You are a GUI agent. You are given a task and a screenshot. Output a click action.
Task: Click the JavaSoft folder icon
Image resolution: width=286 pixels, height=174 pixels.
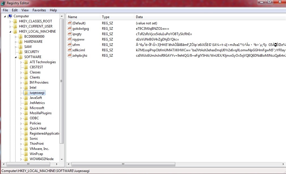26,98
